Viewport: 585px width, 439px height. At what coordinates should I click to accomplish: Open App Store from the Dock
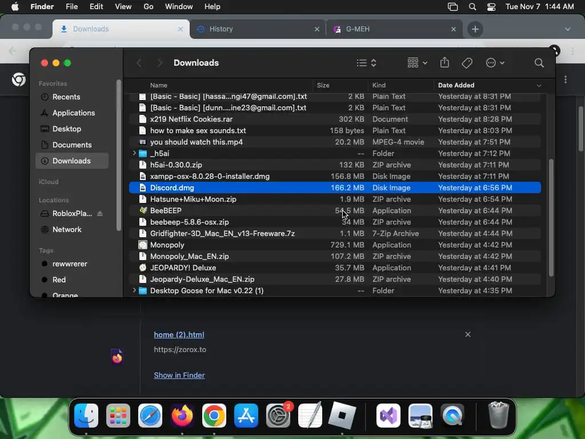246,416
